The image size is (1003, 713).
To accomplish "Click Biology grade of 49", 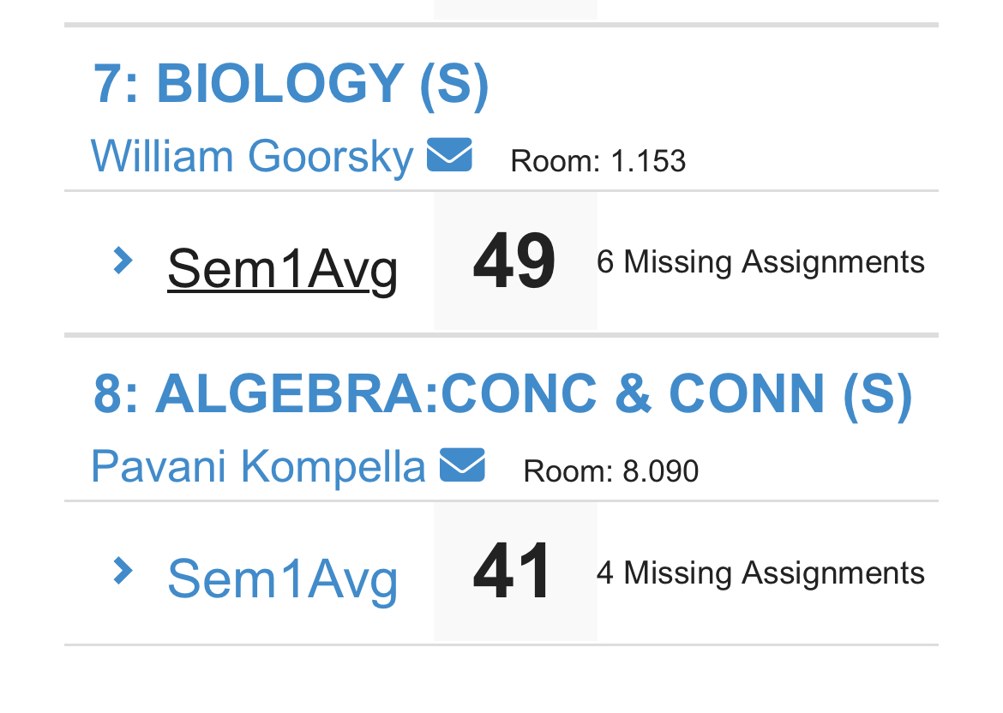I will (514, 261).
